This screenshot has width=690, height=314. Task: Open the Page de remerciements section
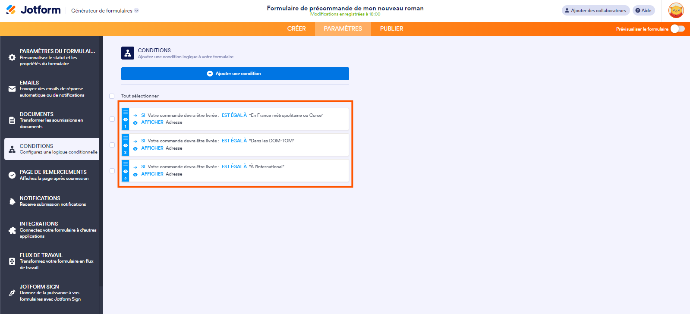[52, 175]
